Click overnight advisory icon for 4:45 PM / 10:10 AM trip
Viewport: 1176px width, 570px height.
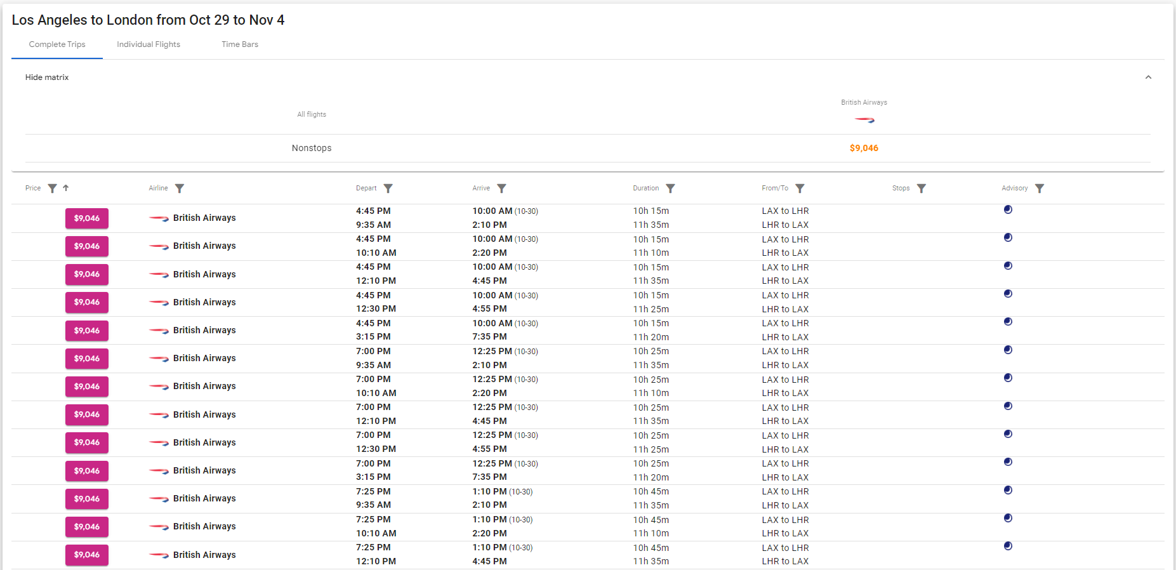(x=1008, y=237)
